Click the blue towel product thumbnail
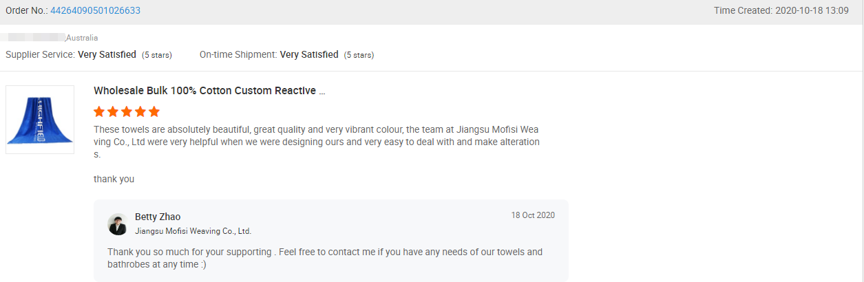Viewport: 864px width, 282px height. click(x=40, y=120)
